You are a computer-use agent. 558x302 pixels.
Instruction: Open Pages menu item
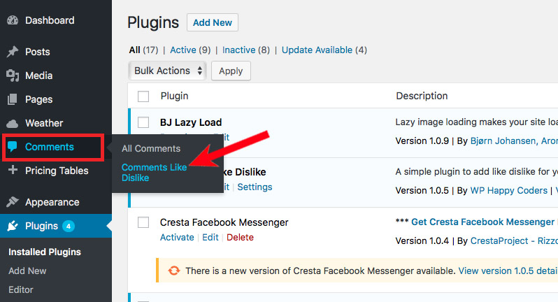[x=38, y=99]
